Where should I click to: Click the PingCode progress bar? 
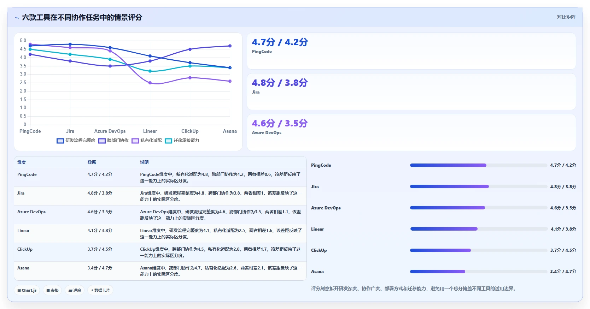click(x=479, y=165)
